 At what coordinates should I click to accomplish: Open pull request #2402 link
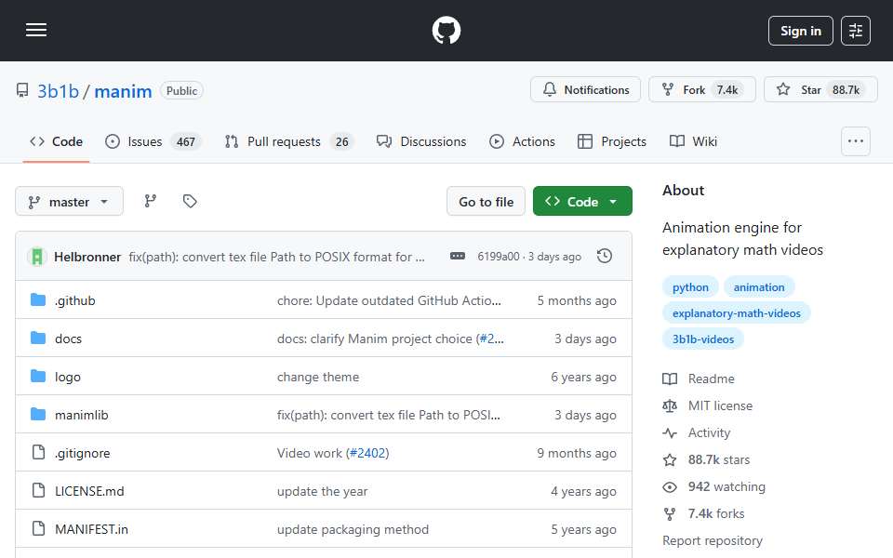click(369, 453)
